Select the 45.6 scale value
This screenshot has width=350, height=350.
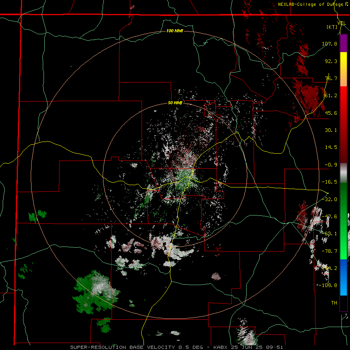[x=331, y=113]
